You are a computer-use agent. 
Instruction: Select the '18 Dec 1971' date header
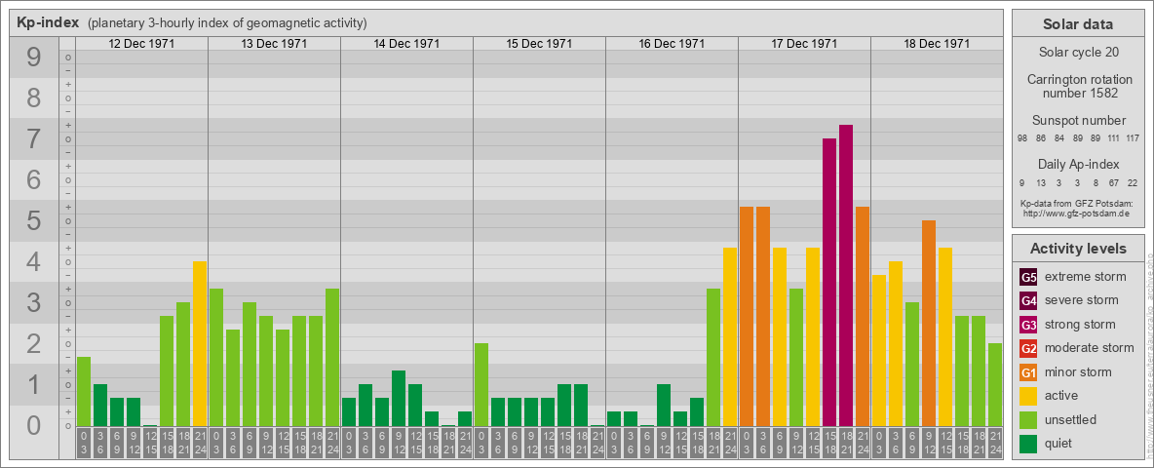click(x=936, y=44)
